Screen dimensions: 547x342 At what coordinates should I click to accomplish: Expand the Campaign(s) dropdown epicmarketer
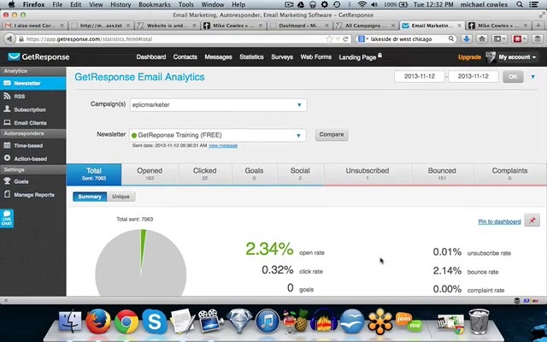click(x=219, y=104)
